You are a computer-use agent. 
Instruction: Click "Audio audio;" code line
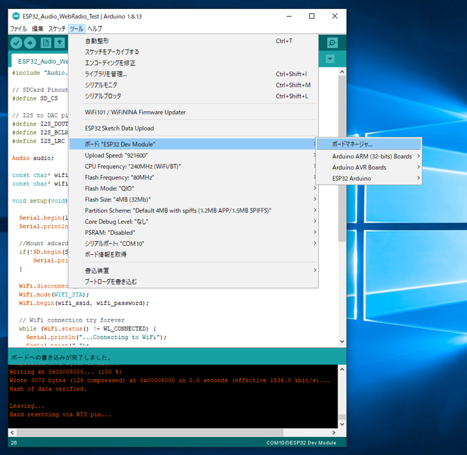point(33,158)
